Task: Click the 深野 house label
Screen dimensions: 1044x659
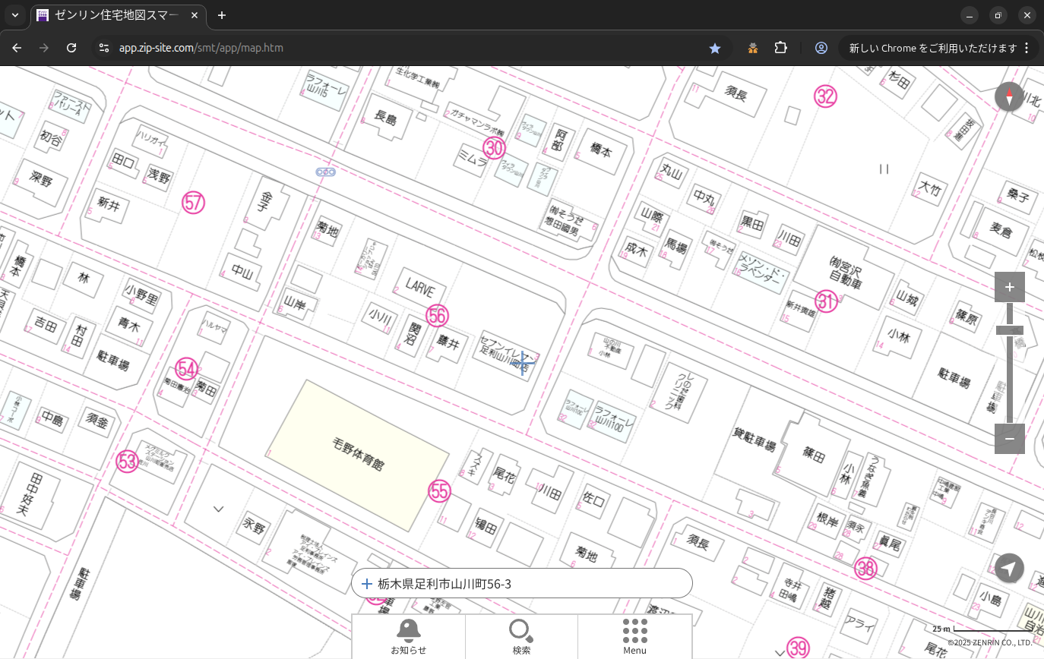Action: 41,181
